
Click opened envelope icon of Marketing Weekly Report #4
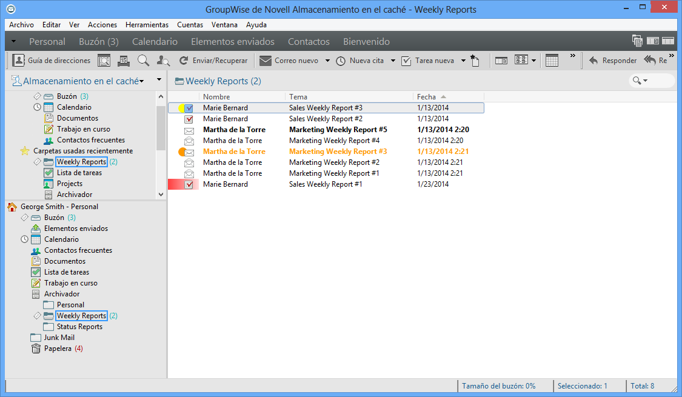[189, 141]
